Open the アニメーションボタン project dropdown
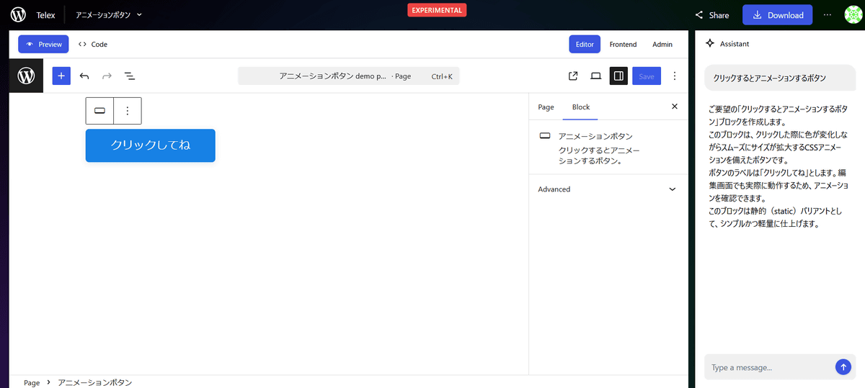The image size is (865, 388). [x=109, y=15]
